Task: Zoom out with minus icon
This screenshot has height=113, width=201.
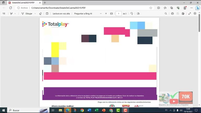Action: [x=101, y=14]
